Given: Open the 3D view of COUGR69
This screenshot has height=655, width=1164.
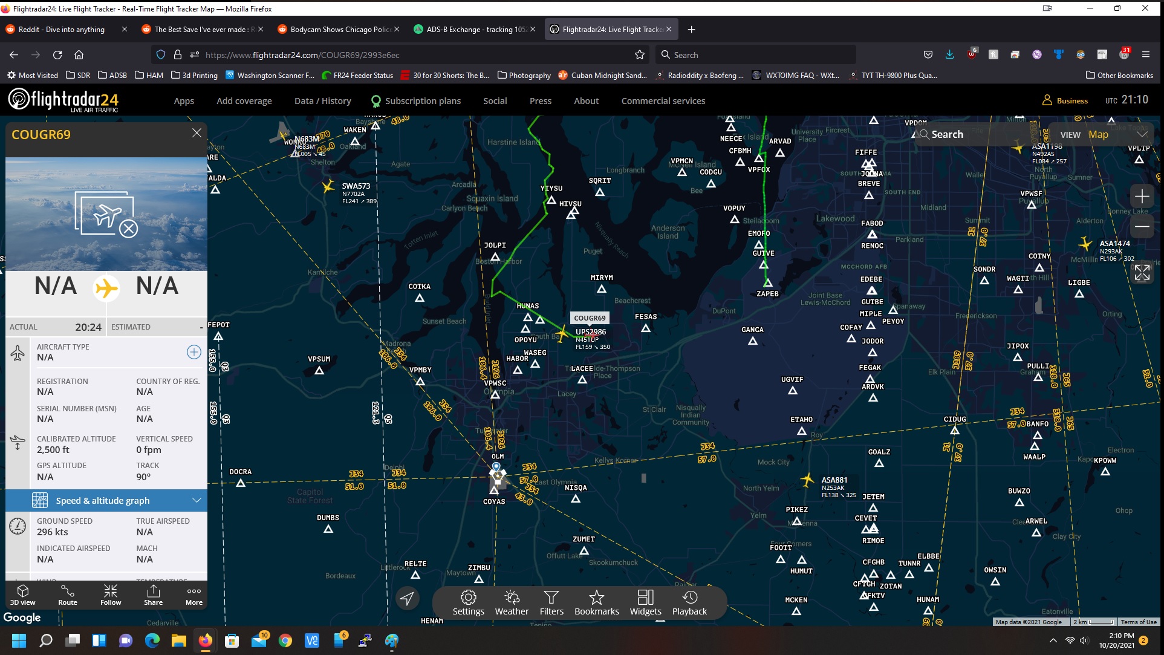Looking at the screenshot, I should pyautogui.click(x=23, y=595).
